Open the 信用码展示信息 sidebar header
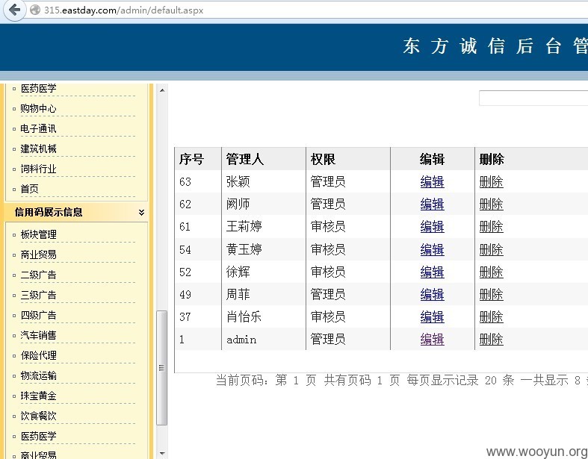The image size is (588, 459). point(75,213)
